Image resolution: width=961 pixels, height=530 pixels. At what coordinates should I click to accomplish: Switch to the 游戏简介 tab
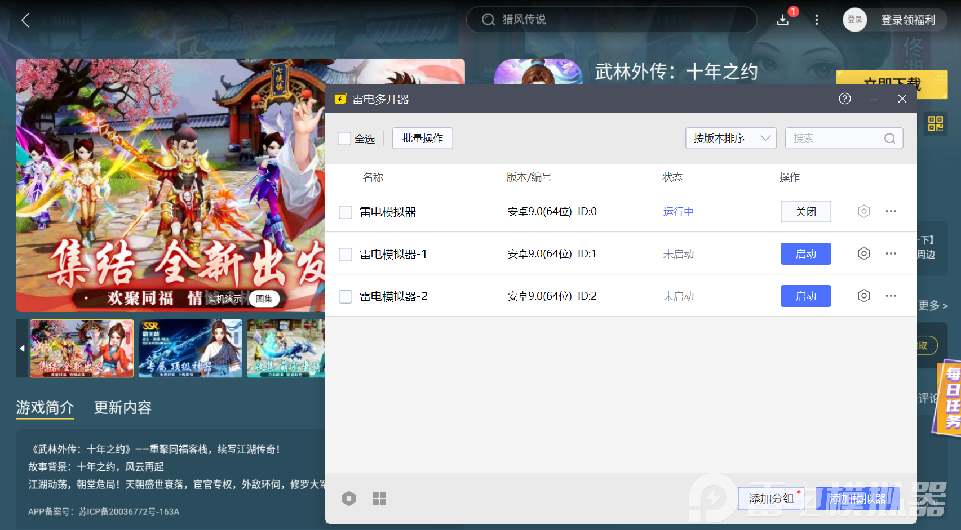click(45, 408)
